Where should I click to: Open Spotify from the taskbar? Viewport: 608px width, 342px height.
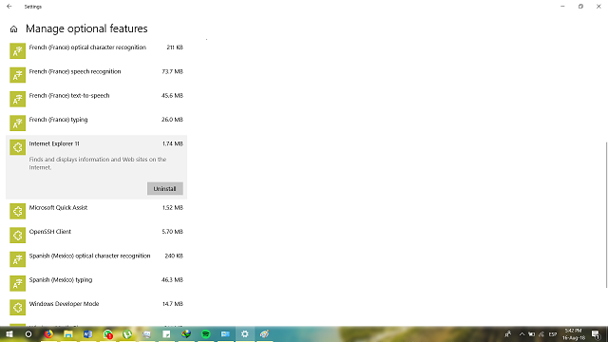205,333
